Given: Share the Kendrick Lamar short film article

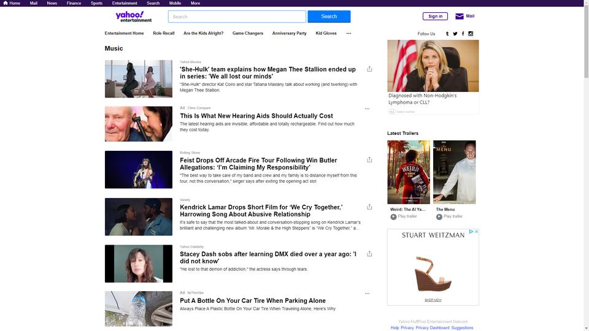Looking at the screenshot, I should click(x=369, y=207).
